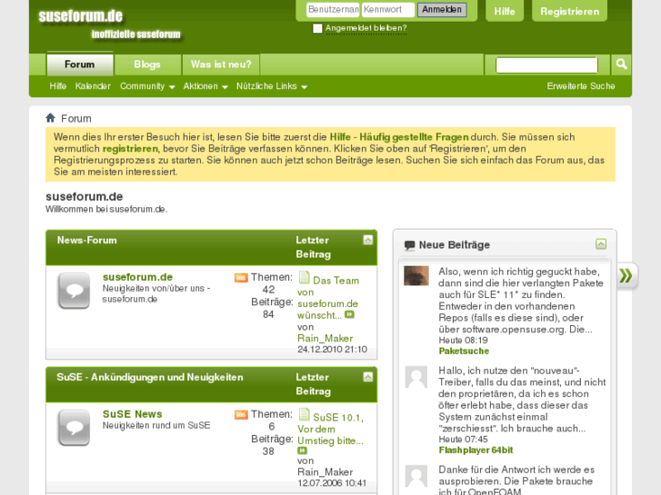Open the SuSE News forum link

(133, 414)
